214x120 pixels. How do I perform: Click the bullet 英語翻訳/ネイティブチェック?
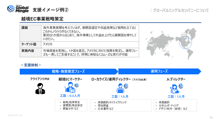point(112,102)
